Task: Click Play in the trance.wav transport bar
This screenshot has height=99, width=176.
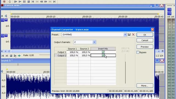Action: [x=15, y=56]
